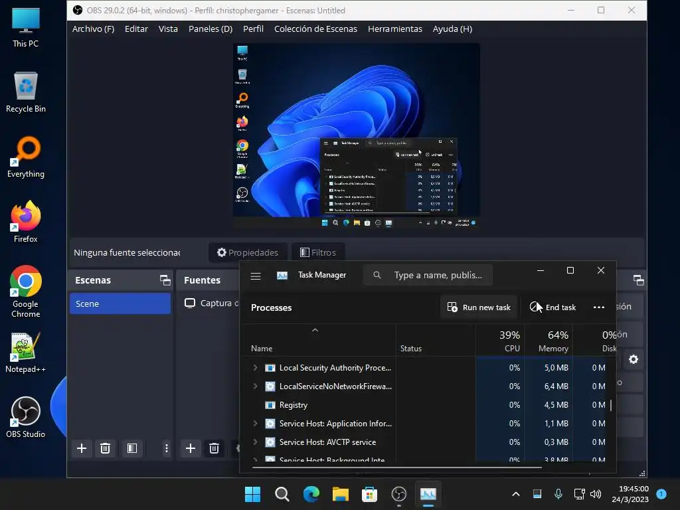Pop out the rightmost OBS dock panel
This screenshot has width=680, height=510.
[x=638, y=280]
